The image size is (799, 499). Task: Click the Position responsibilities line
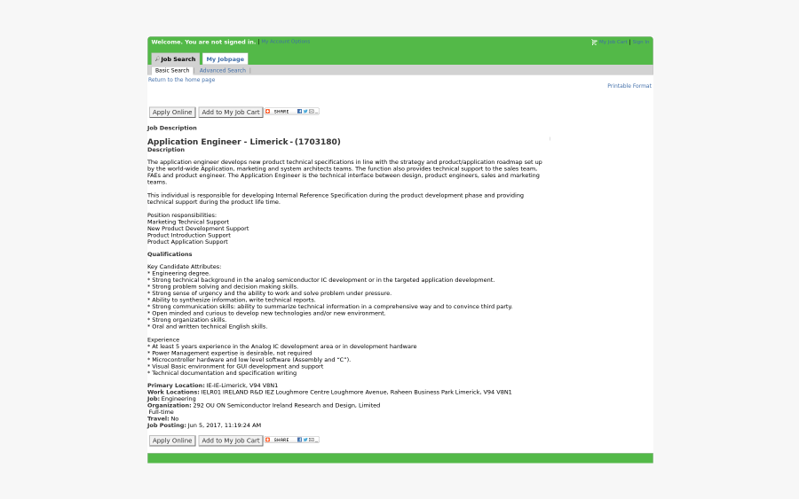[x=182, y=214]
